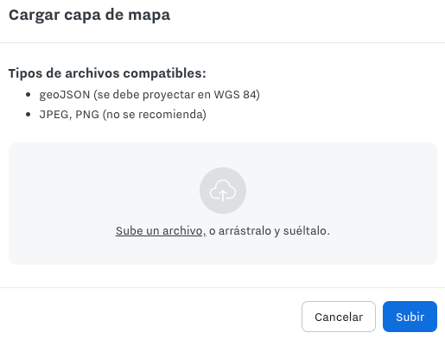Click the 'o arrástralo y suéltalo' text
This screenshot has height=339, width=445.
(x=270, y=231)
